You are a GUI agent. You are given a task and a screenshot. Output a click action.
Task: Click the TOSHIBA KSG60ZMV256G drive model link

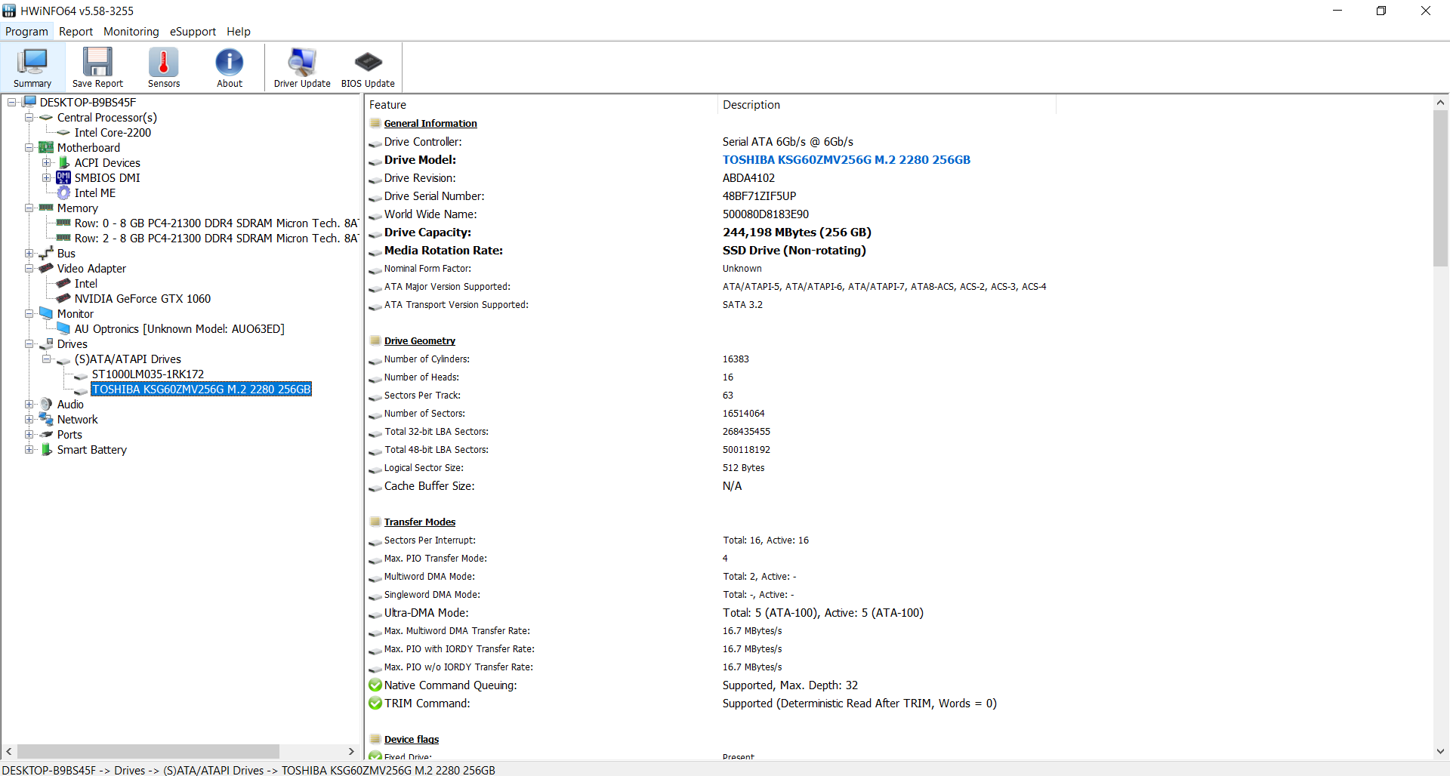[x=847, y=160]
